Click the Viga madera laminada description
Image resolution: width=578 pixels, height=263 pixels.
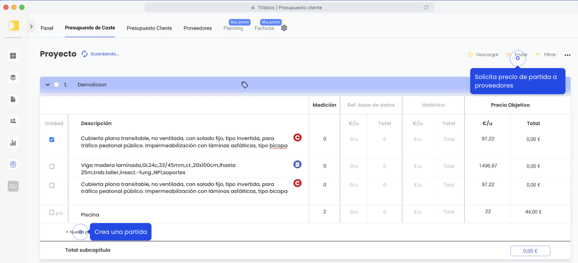tap(158, 169)
